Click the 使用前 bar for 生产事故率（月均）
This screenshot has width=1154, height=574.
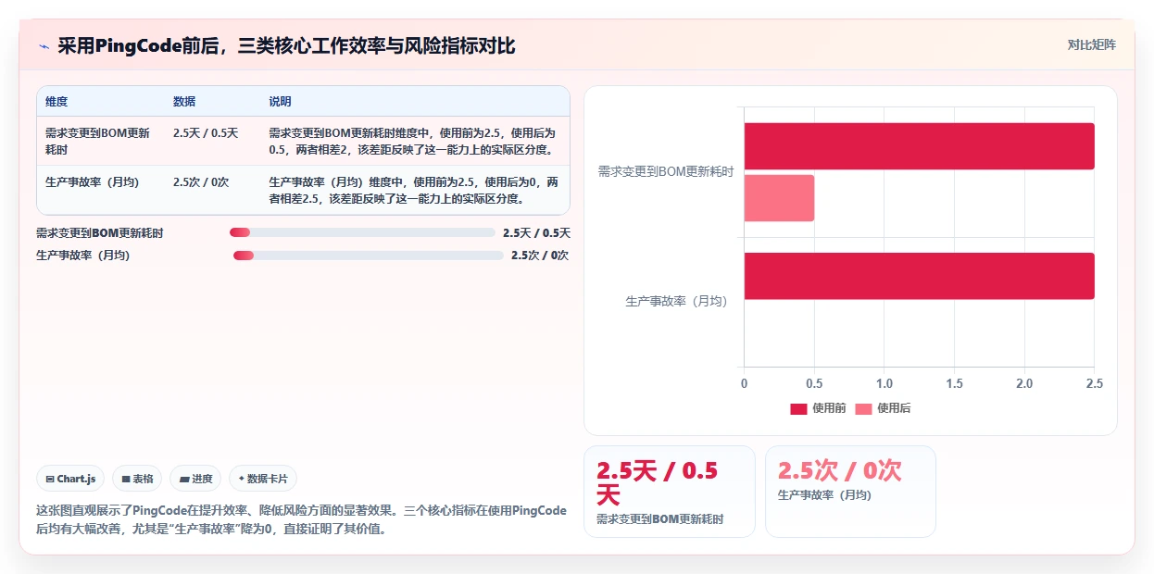(919, 276)
